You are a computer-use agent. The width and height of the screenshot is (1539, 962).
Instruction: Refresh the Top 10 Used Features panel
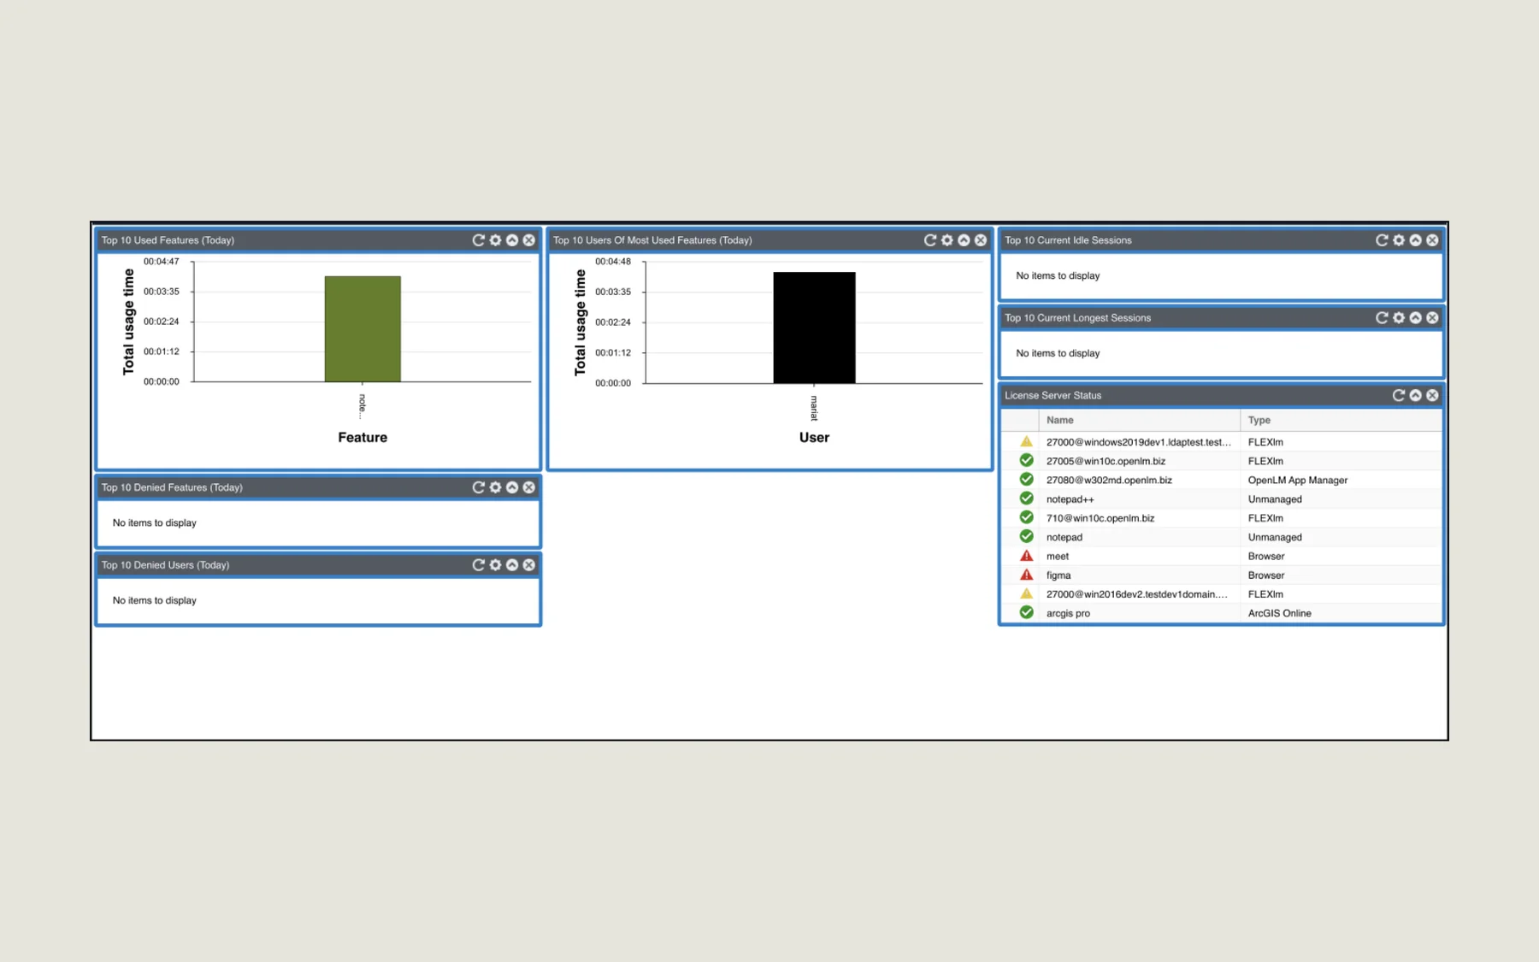[478, 240]
